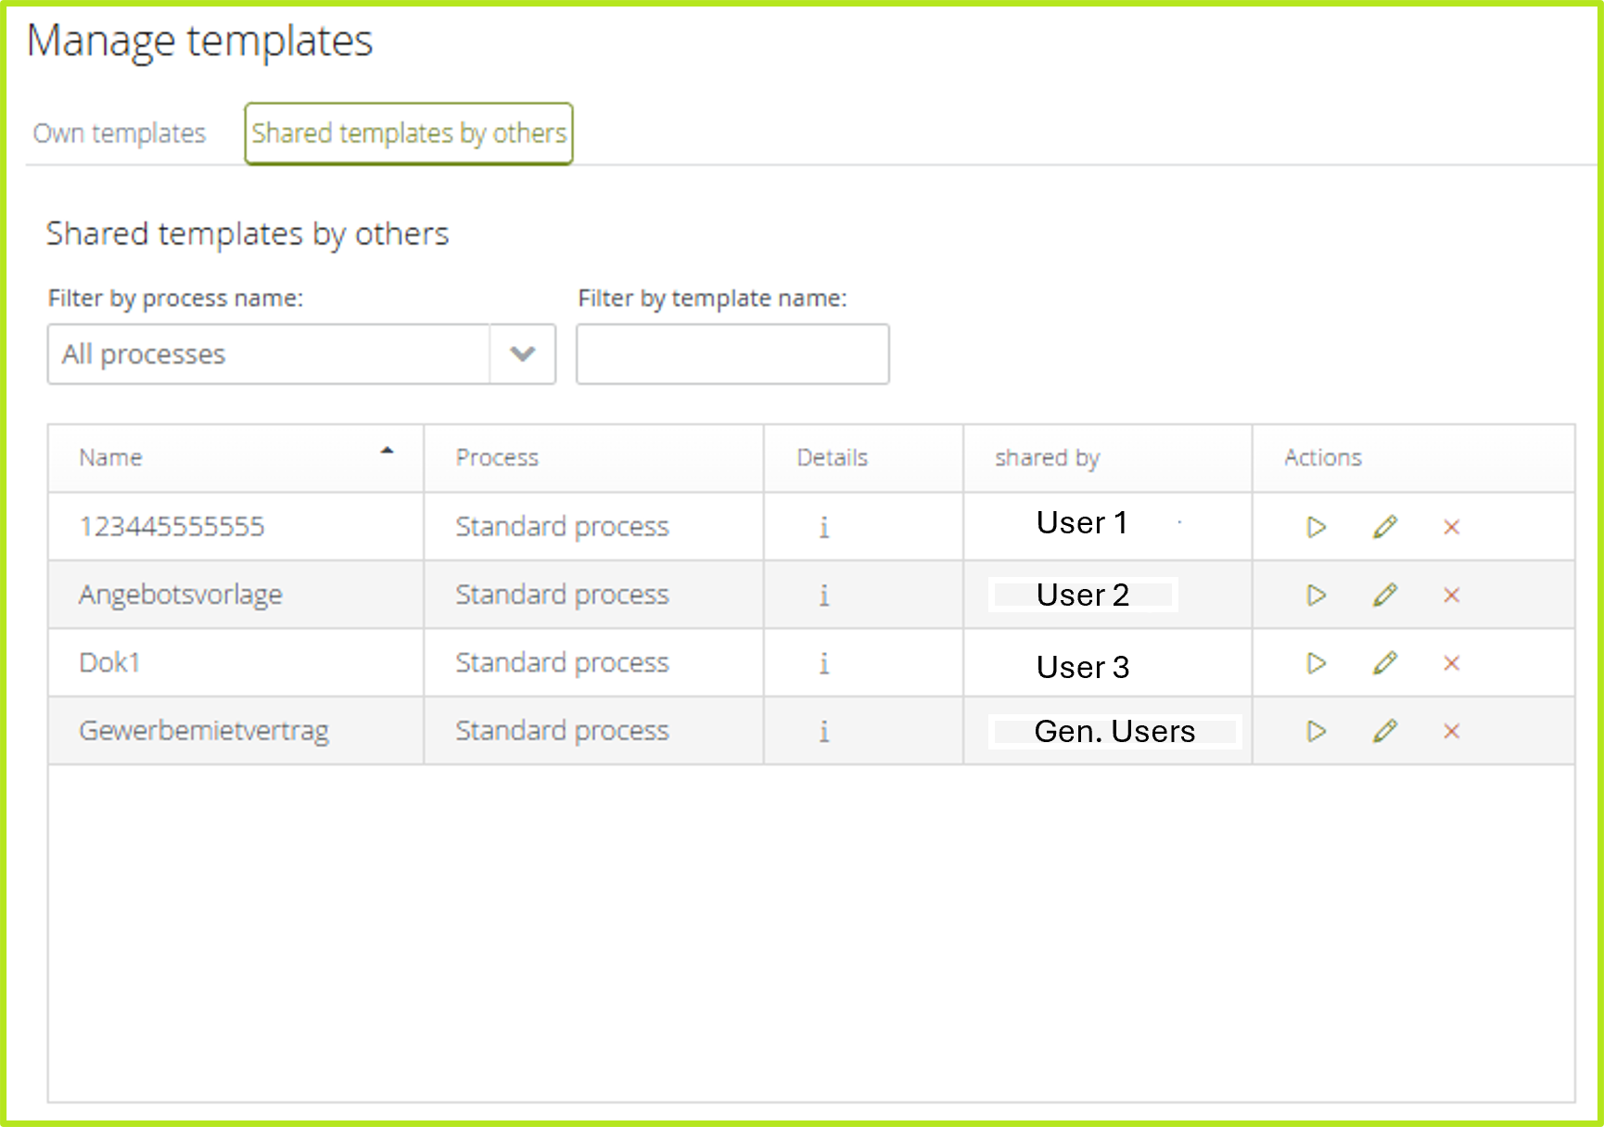This screenshot has height=1127, width=1604.
Task: Delete the Dok1 template
Action: 1451,663
